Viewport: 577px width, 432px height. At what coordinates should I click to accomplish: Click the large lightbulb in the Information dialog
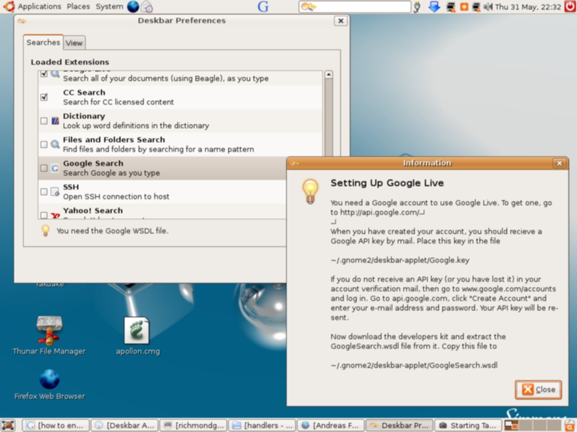tap(310, 191)
